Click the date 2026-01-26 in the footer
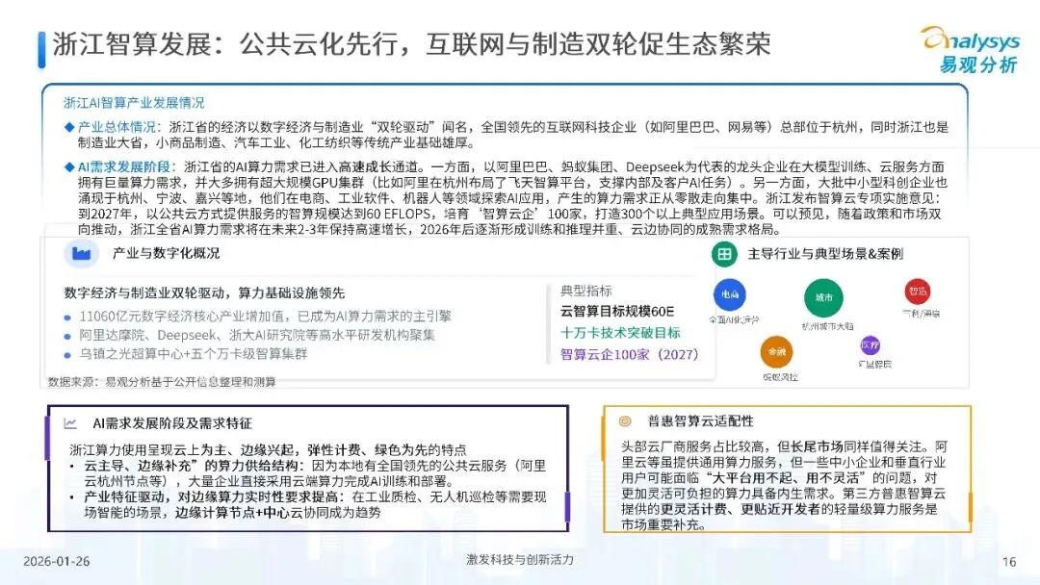1040x585 pixels. coord(57,561)
